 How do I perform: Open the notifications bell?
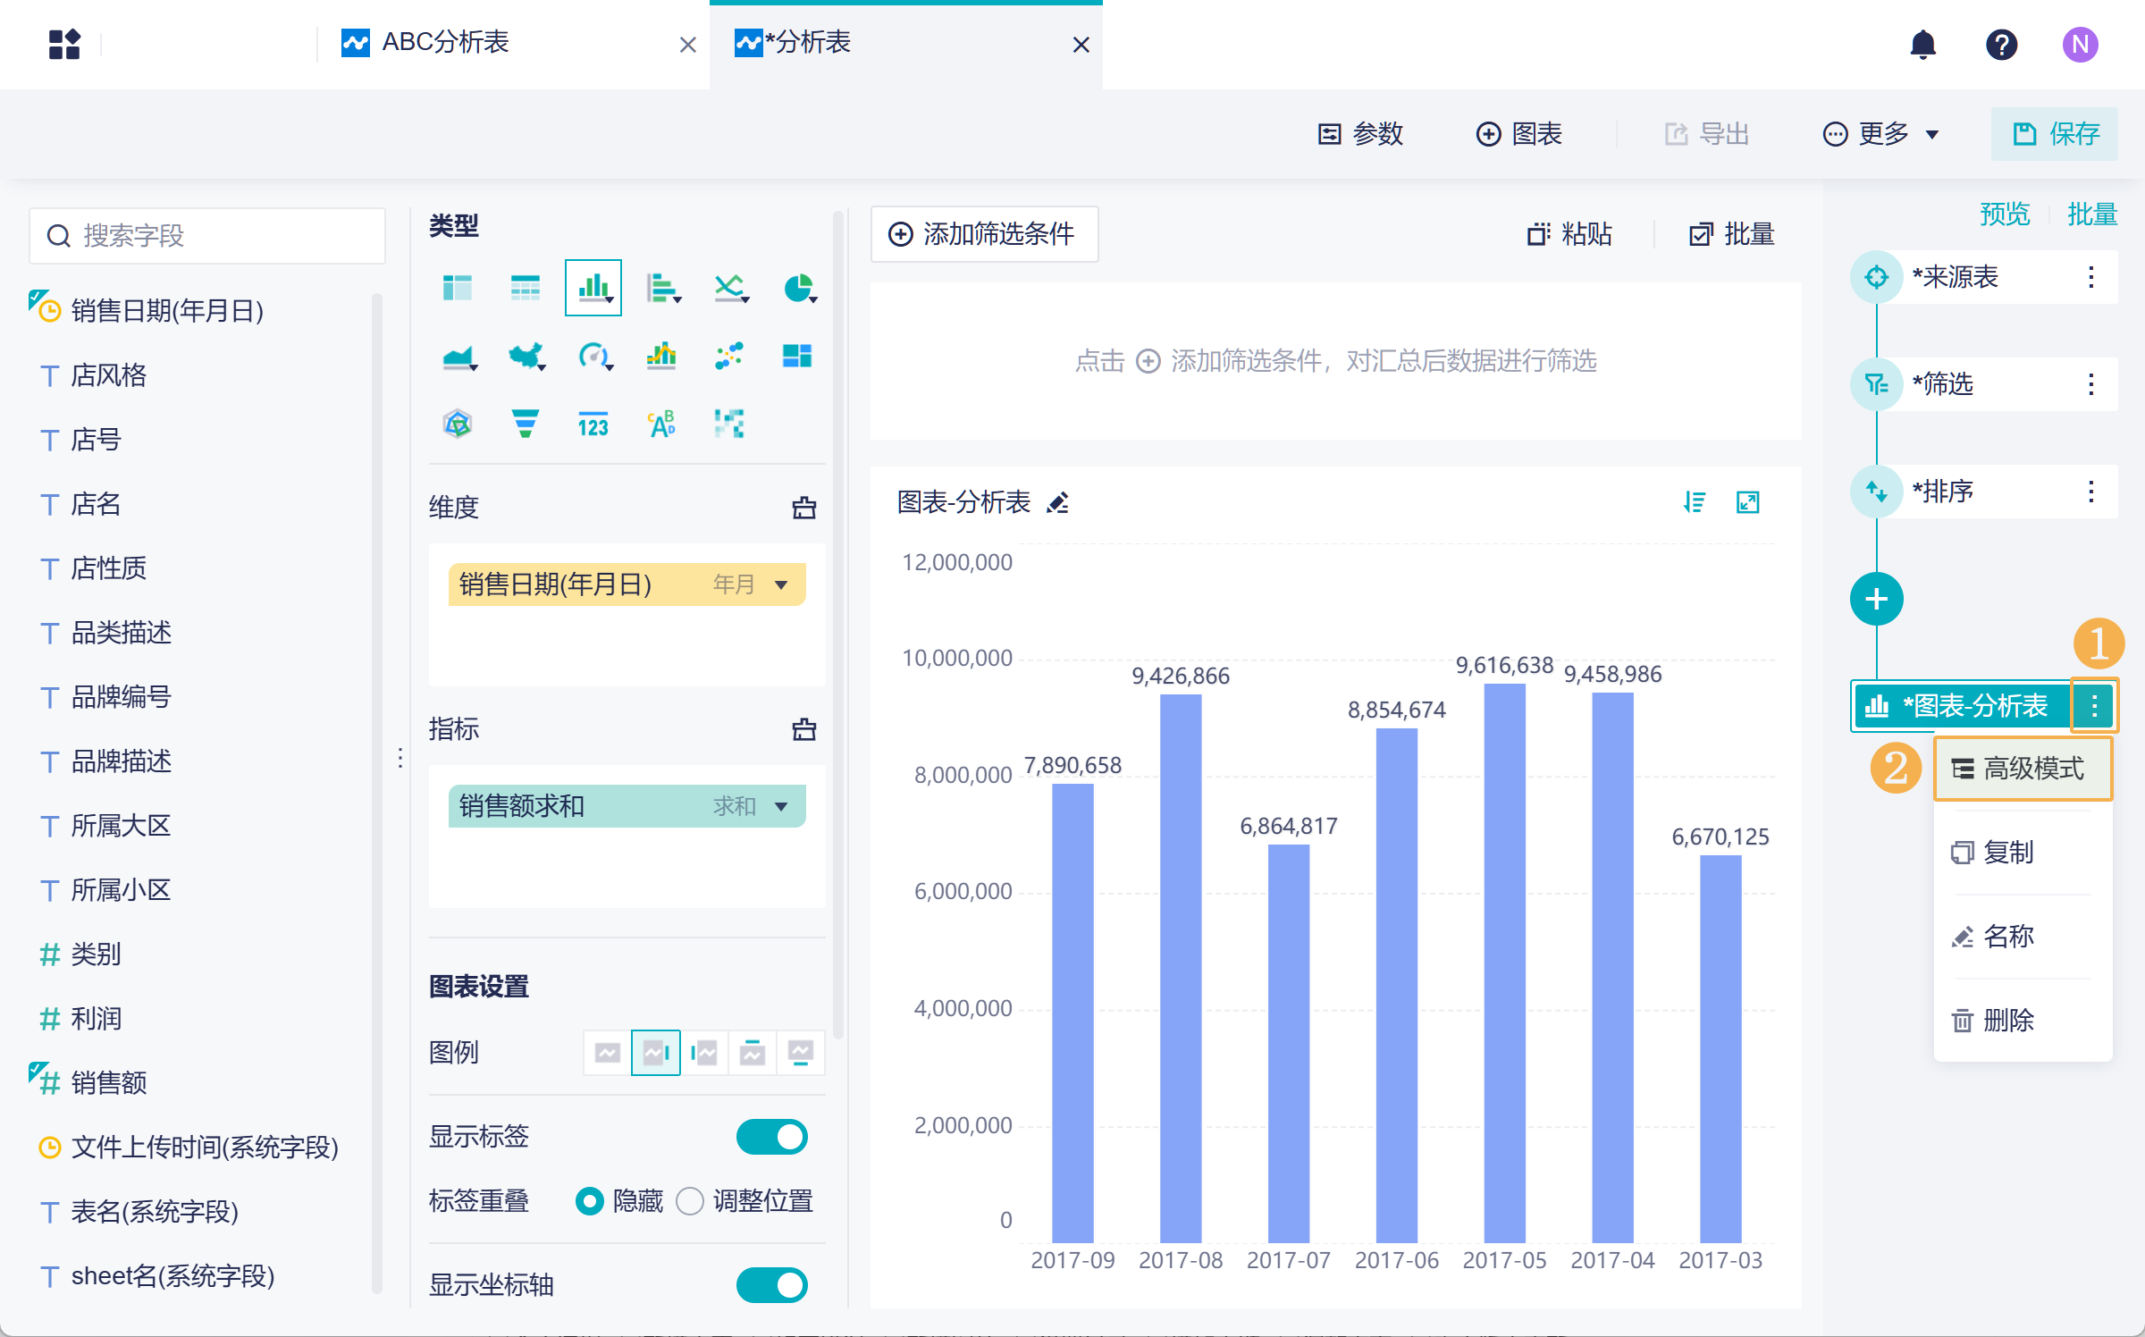1922,45
